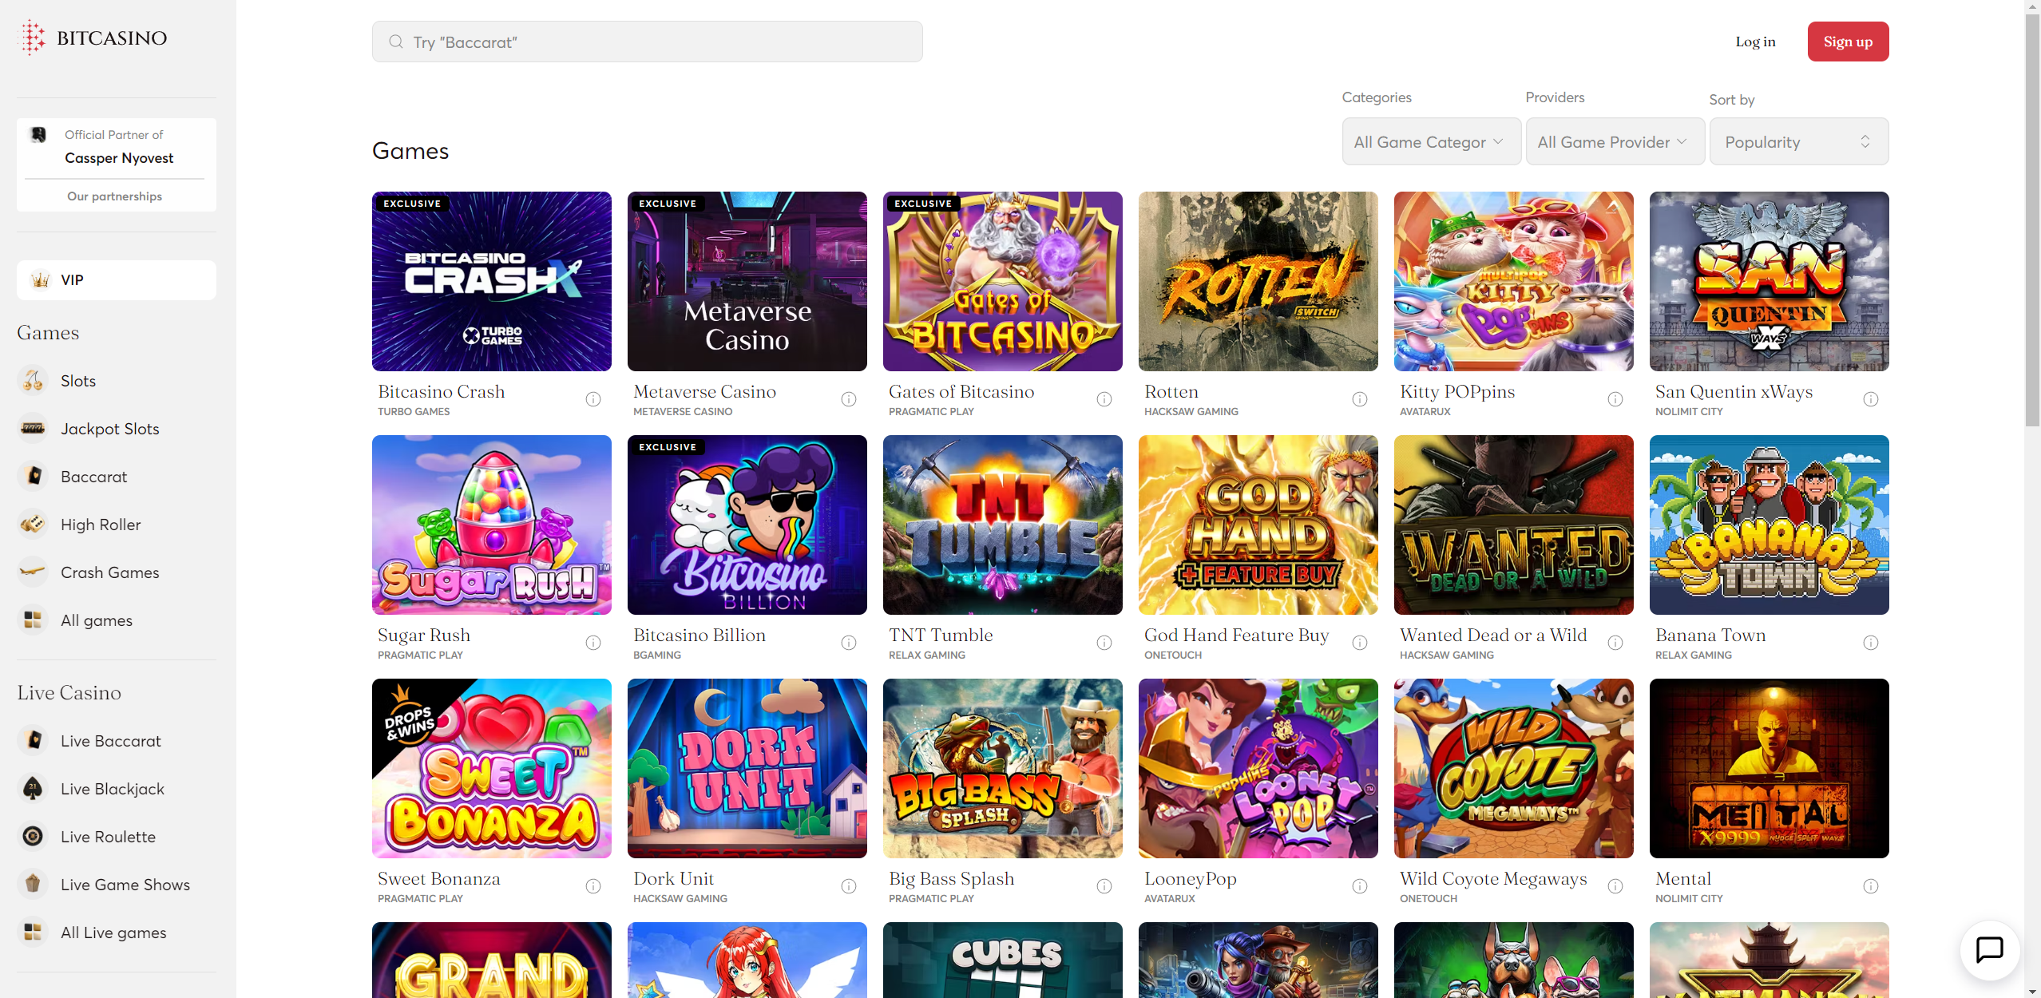Open the Sort by Popularity dropdown

coord(1798,142)
